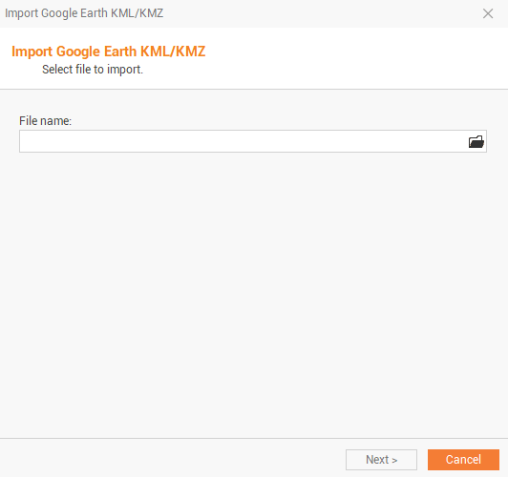
Task: Close the Import Google Earth dialog
Action: tap(488, 13)
